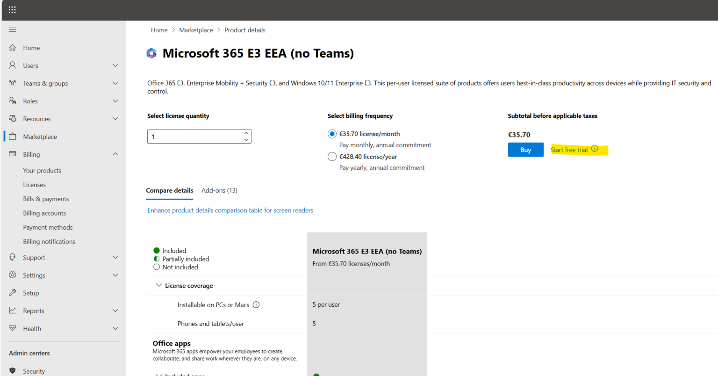Screen dimensions: 718x376
Task: Expand the Reports section chevron
Action: pos(115,310)
